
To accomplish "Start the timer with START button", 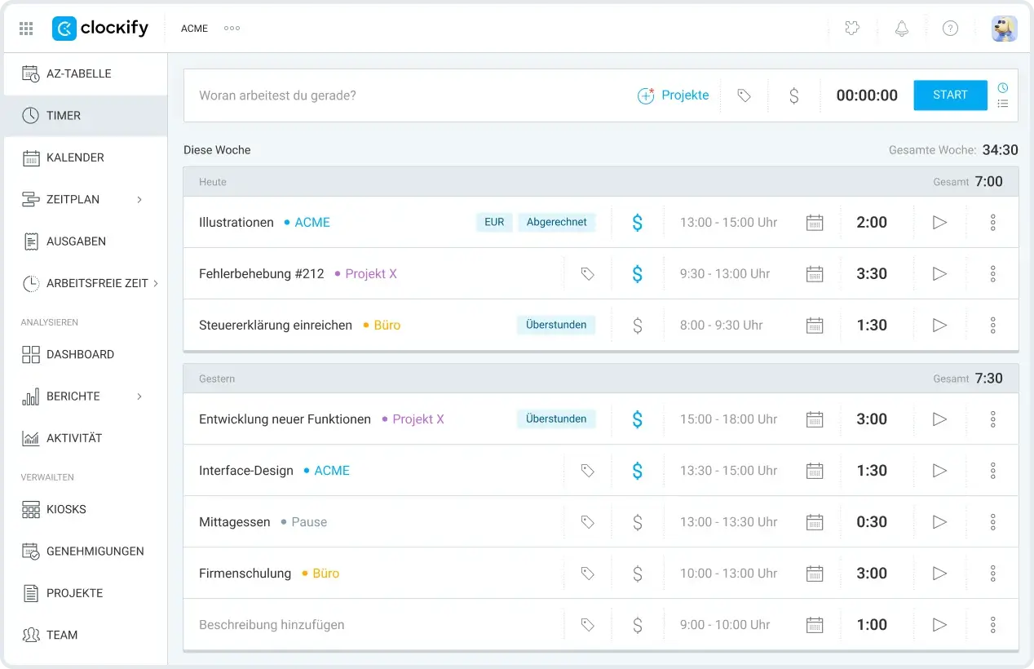I will (x=950, y=95).
